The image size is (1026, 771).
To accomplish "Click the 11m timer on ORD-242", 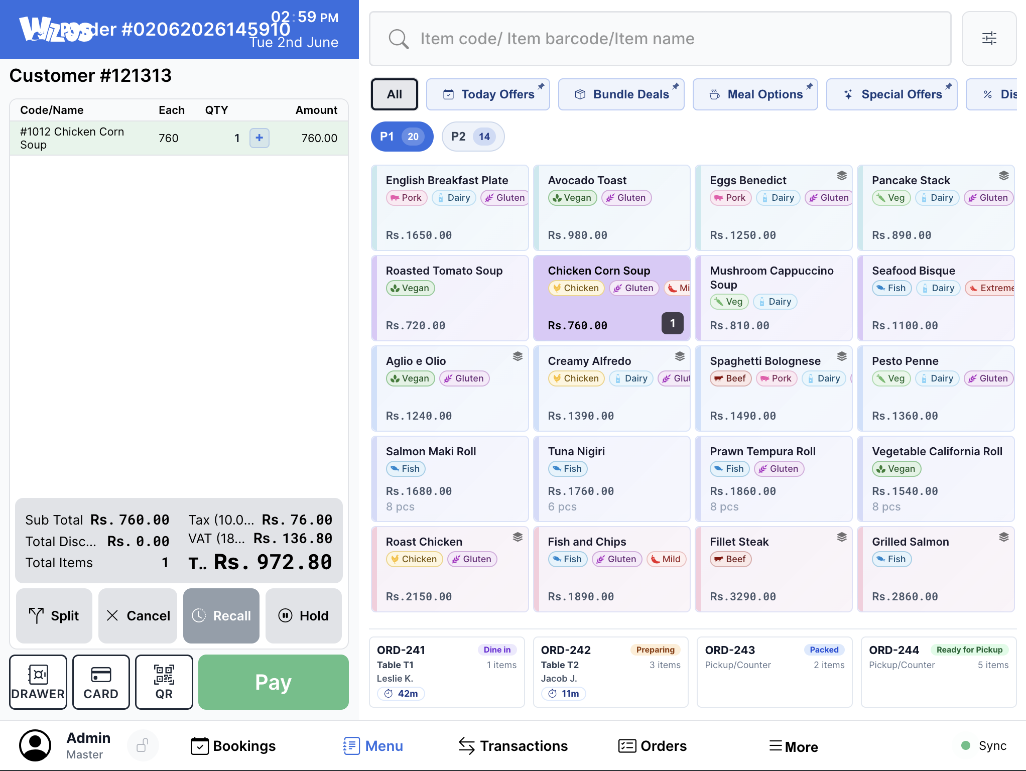I will pos(564,694).
